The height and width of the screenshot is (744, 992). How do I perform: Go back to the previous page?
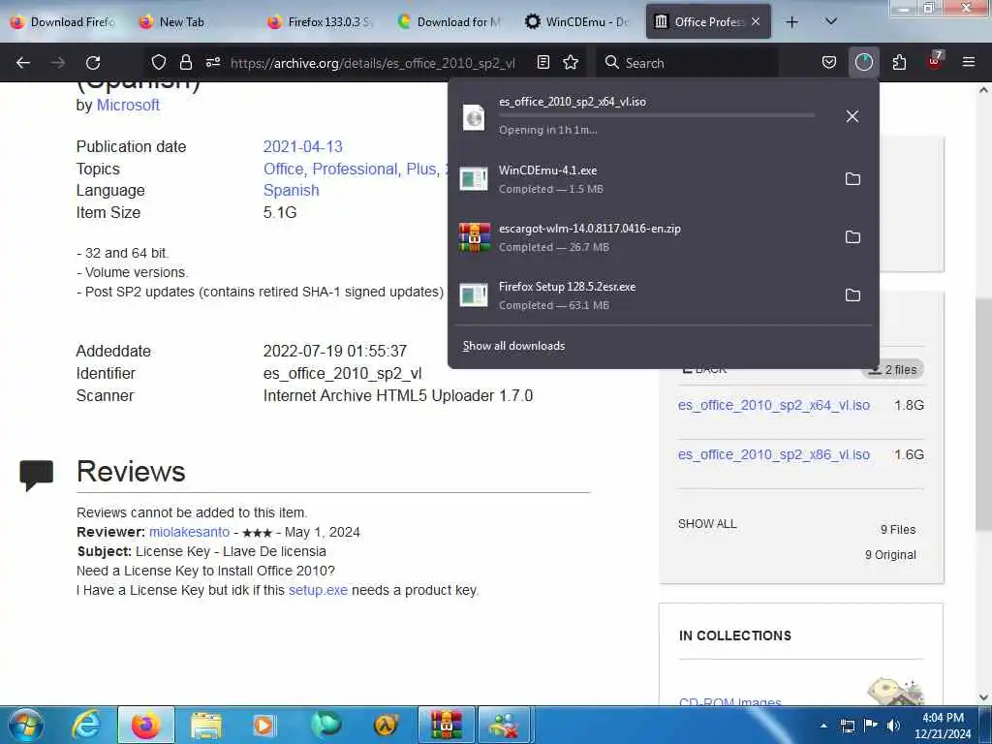(23, 63)
